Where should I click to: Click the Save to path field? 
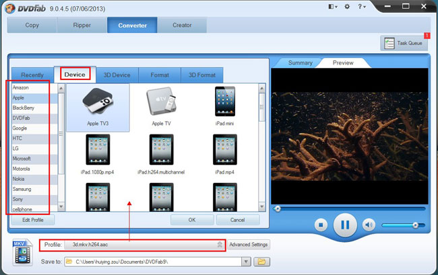[x=153, y=262]
